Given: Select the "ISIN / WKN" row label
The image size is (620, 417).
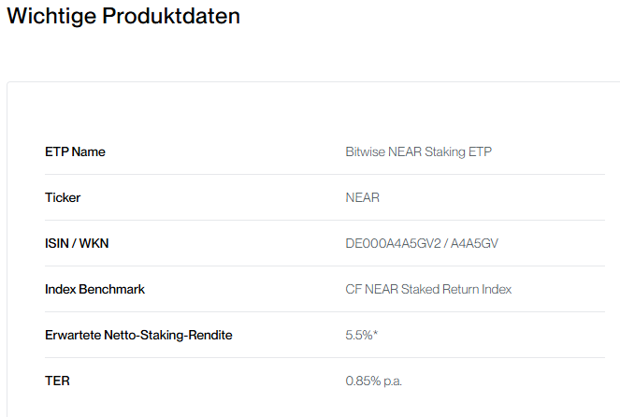Looking at the screenshot, I should pos(83,243).
